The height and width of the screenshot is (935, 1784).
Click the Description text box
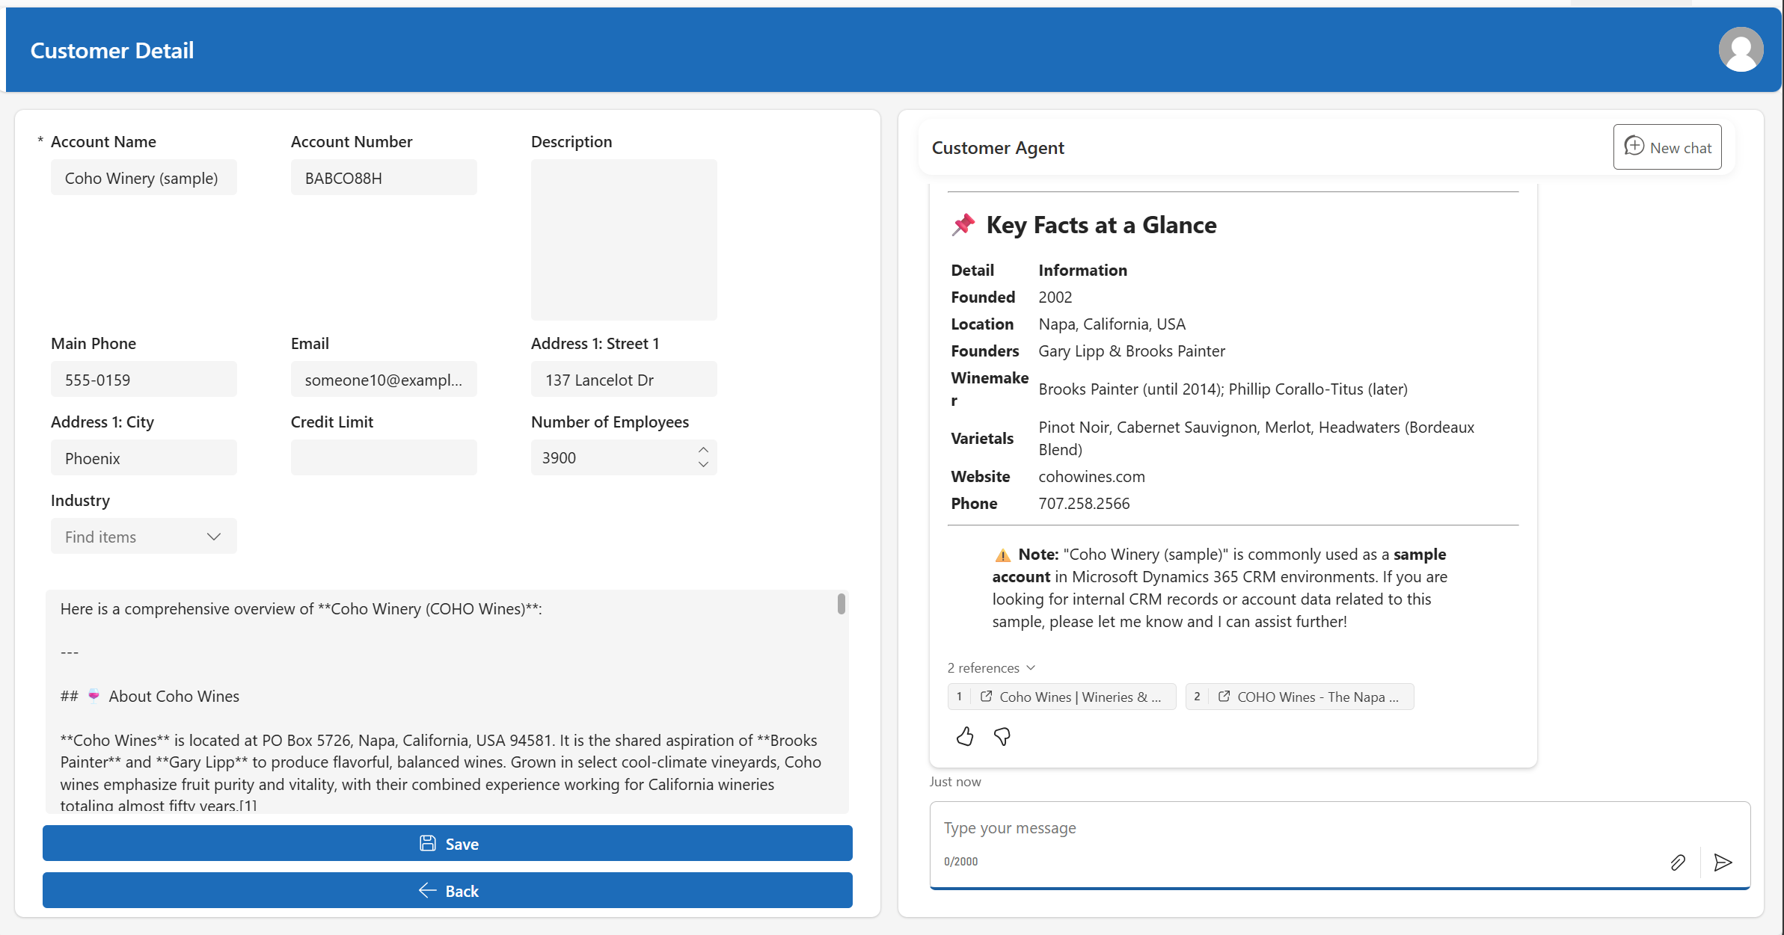(x=624, y=239)
